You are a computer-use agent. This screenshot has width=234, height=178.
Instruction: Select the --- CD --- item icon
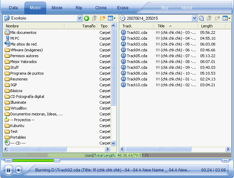click(x=7, y=143)
